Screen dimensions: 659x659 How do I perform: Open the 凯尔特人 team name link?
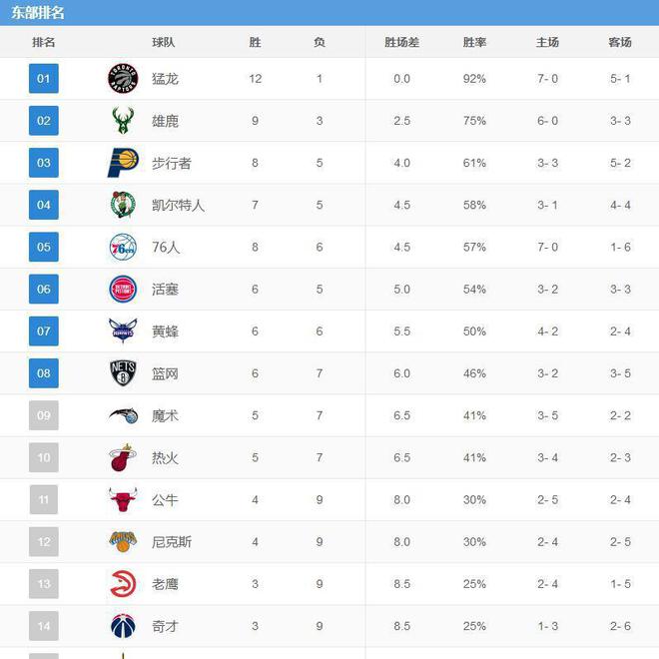[x=178, y=205]
